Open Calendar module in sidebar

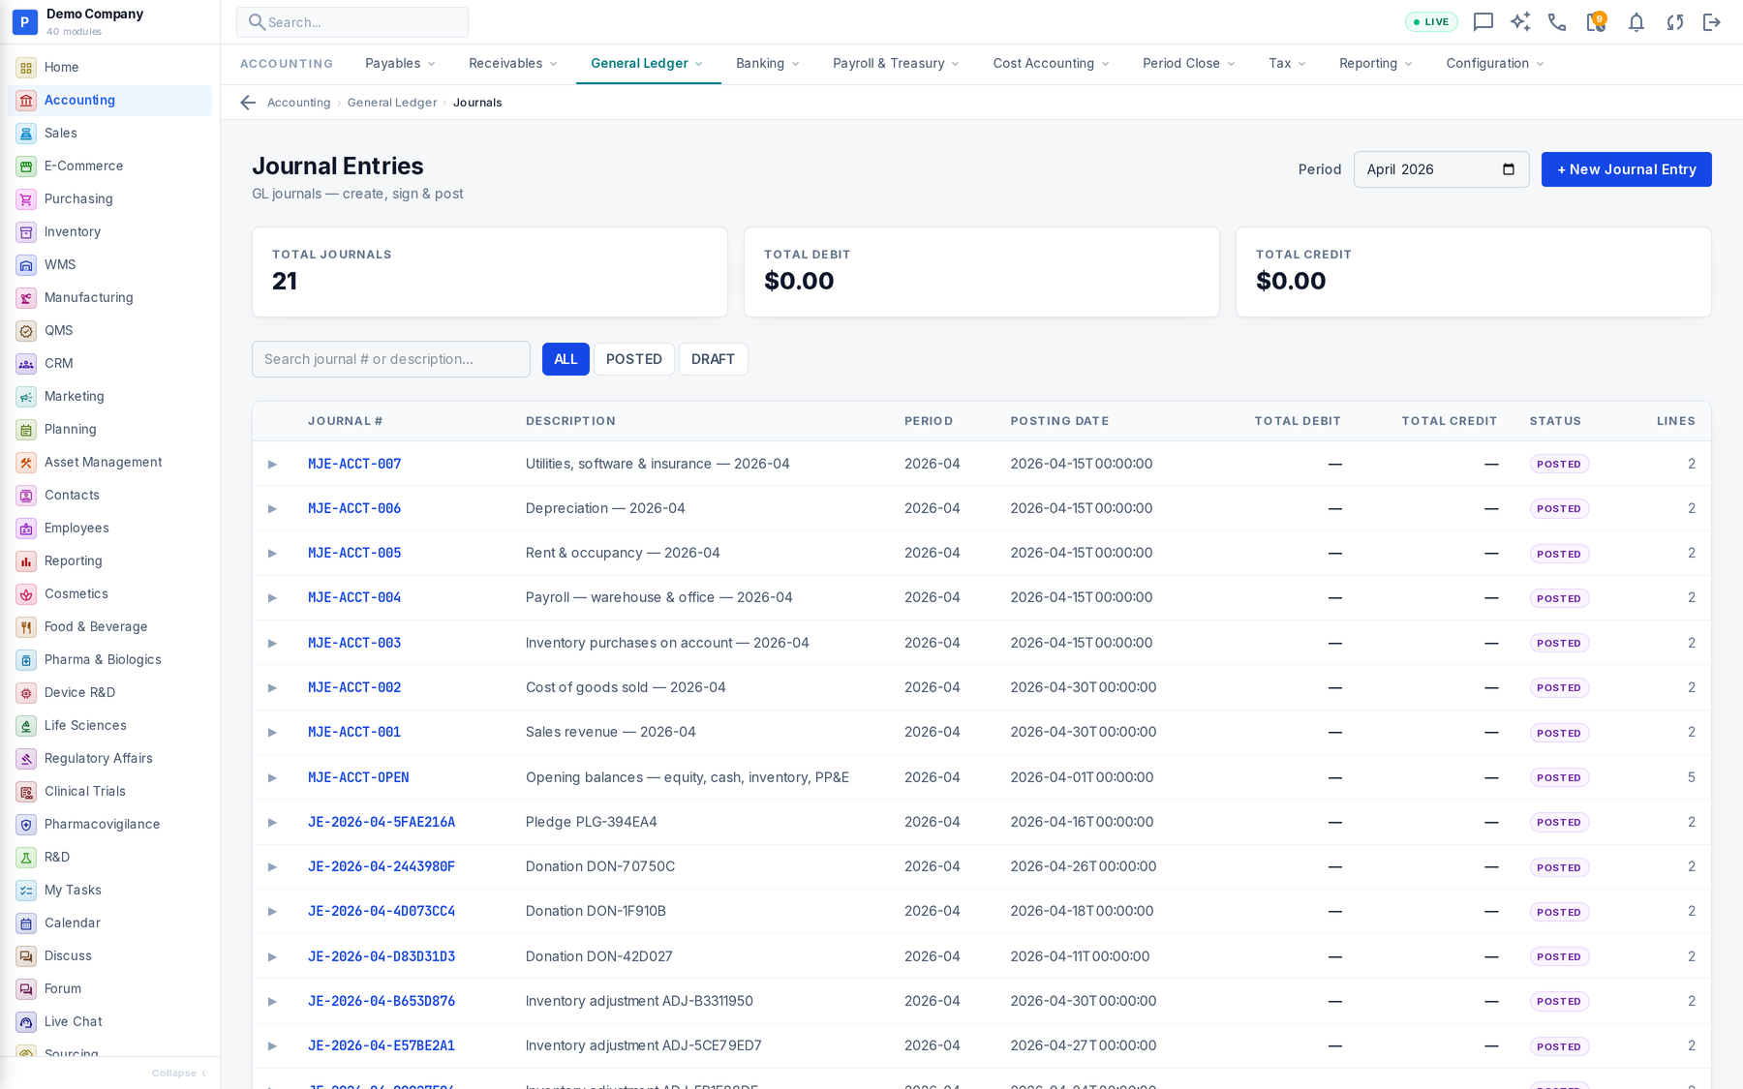[x=109, y=923]
